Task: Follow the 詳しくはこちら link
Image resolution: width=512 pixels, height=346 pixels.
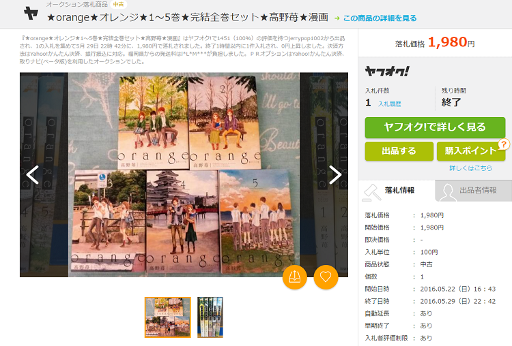Action: tap(470, 168)
